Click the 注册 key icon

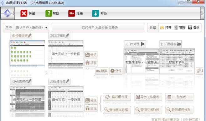pyautogui.click(x=72, y=13)
